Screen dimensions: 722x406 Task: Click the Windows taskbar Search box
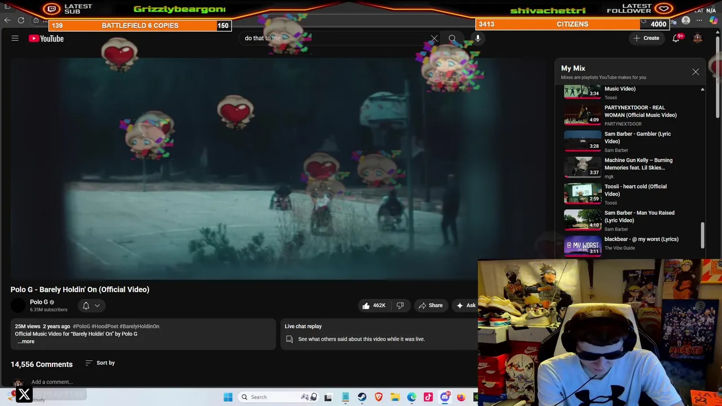278,397
